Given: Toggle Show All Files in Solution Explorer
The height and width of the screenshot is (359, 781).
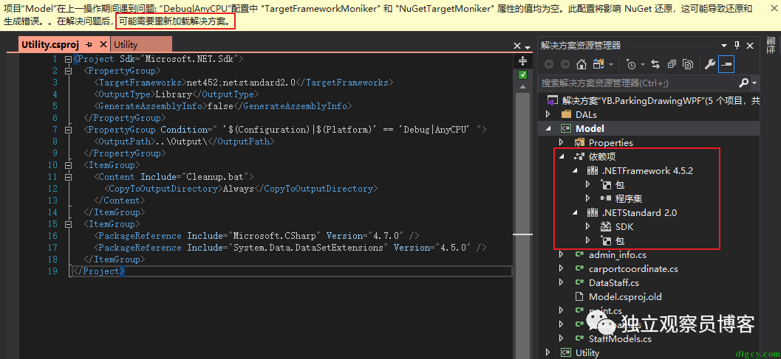Looking at the screenshot, I should [688, 64].
